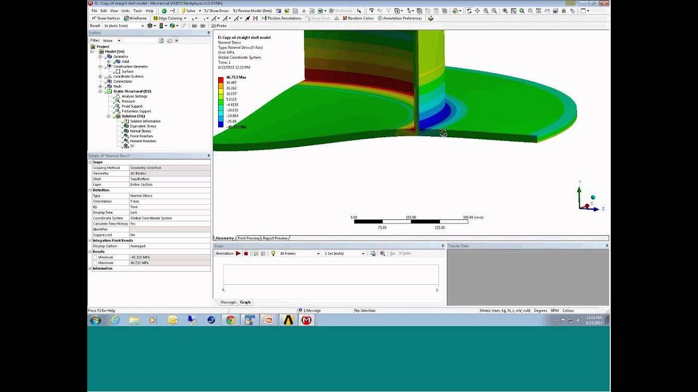Open the Tools menu
This screenshot has height=392, width=698.
[x=137, y=11]
